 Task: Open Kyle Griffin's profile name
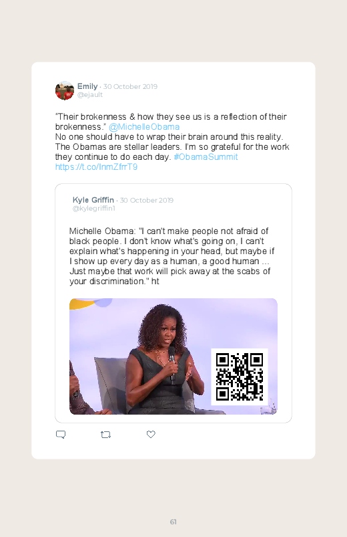pos(93,200)
